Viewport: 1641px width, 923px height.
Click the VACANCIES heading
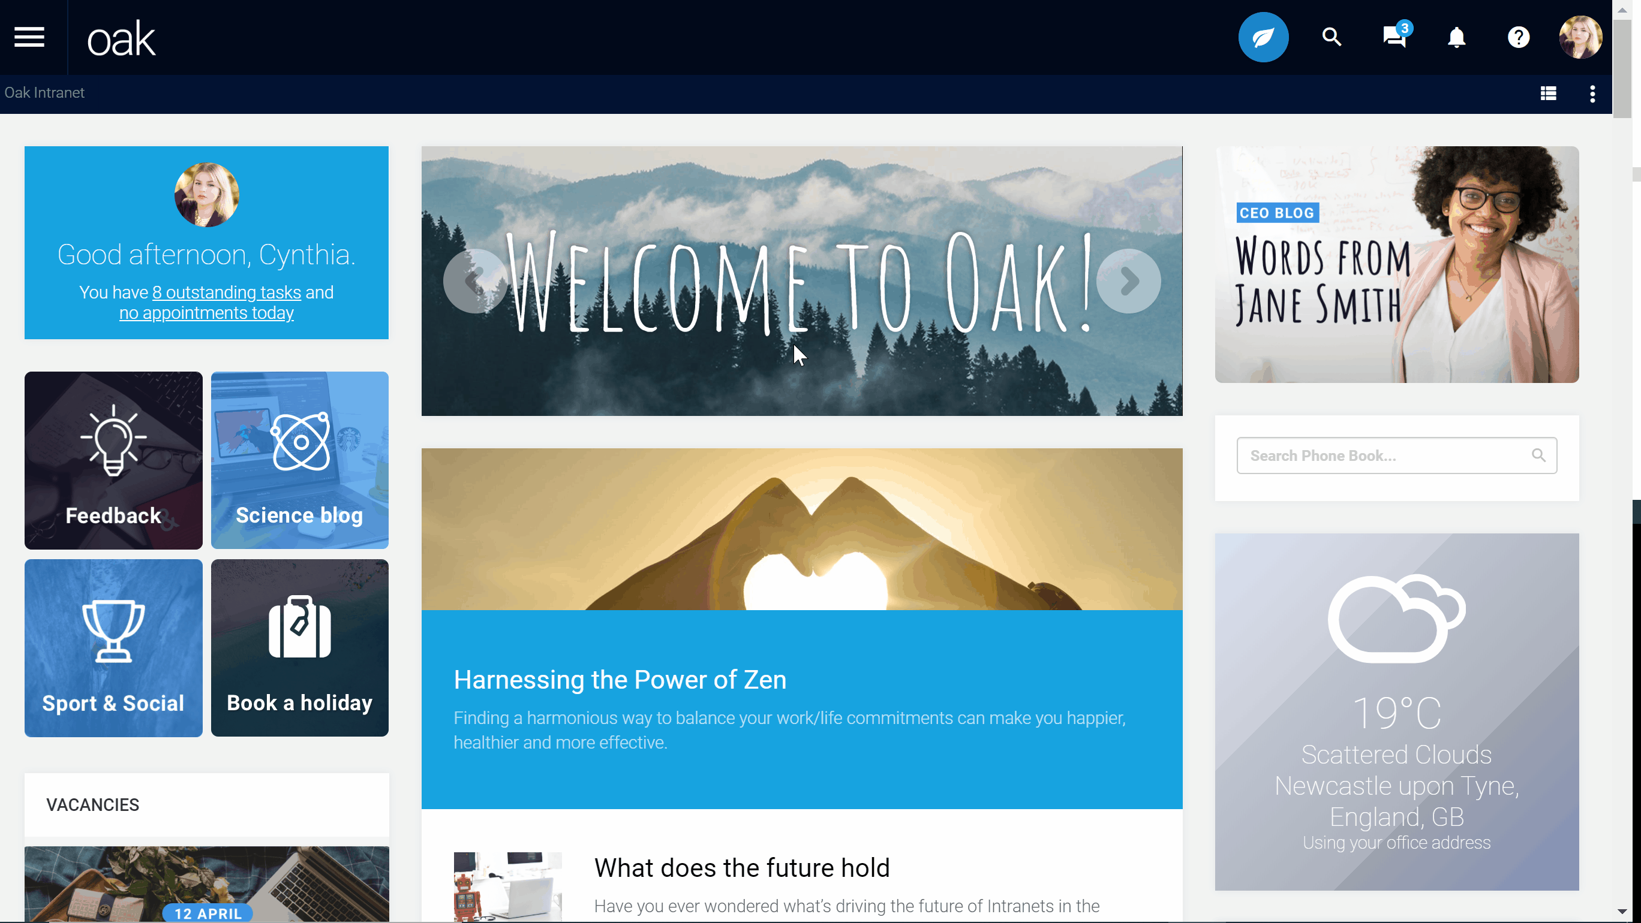coord(92,804)
